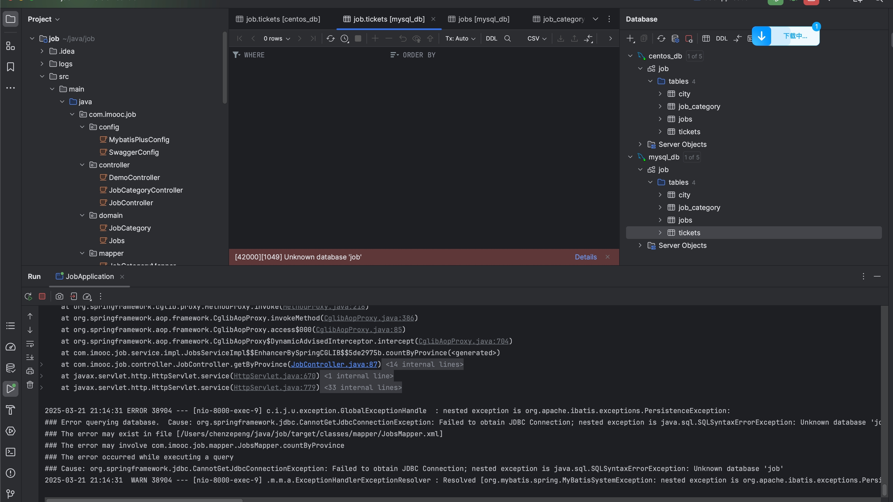Collapse the mysql_db data source
Viewport: 893px width, 502px height.
[x=630, y=157]
